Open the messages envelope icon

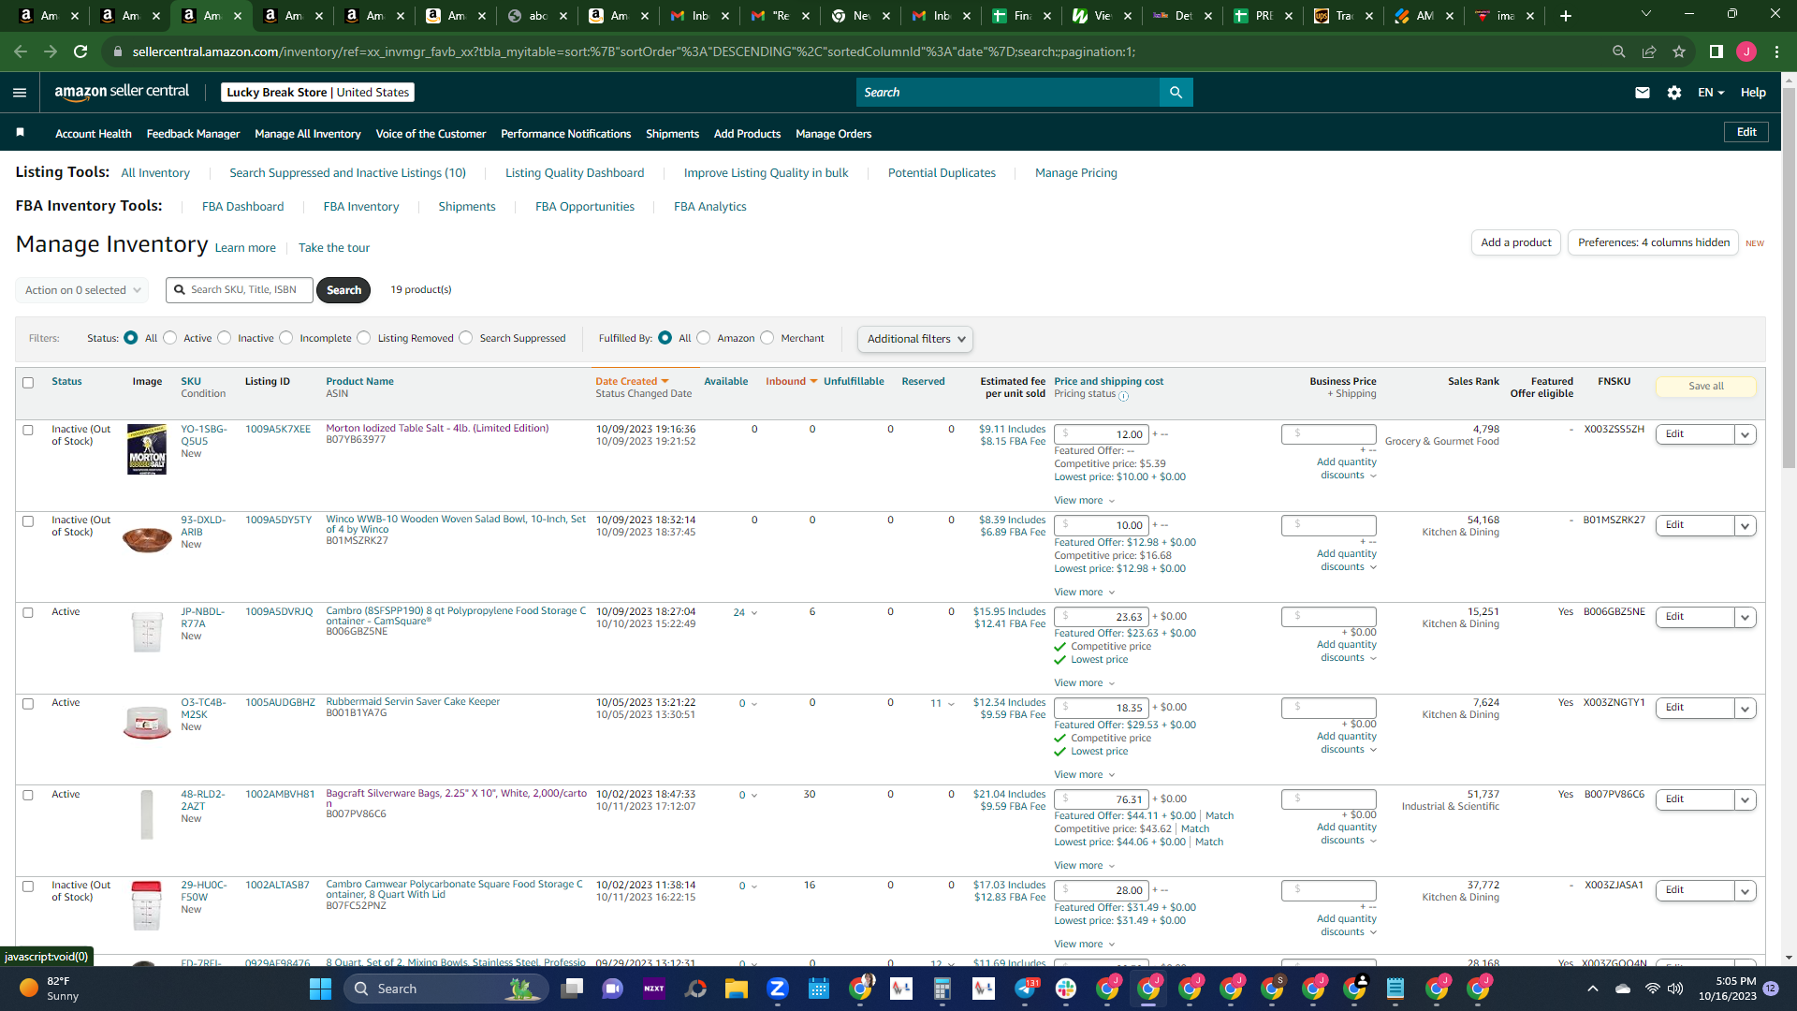1642,92
